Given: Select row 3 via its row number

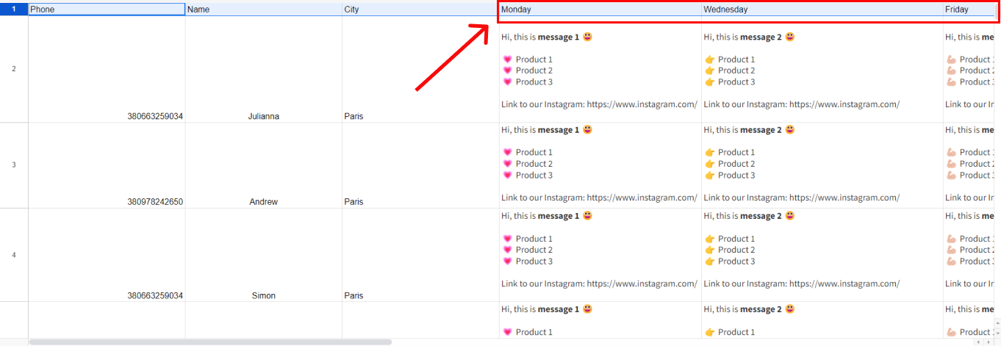Looking at the screenshot, I should pos(14,165).
